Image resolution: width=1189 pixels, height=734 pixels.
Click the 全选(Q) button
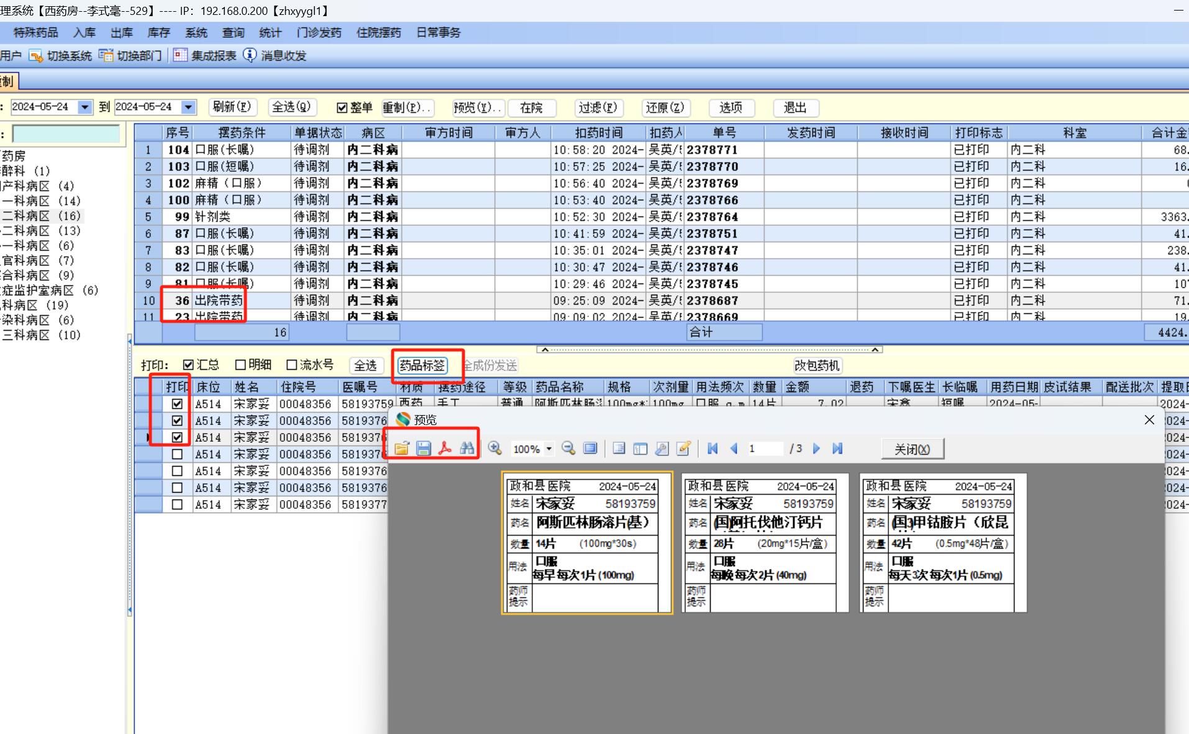tap(292, 107)
